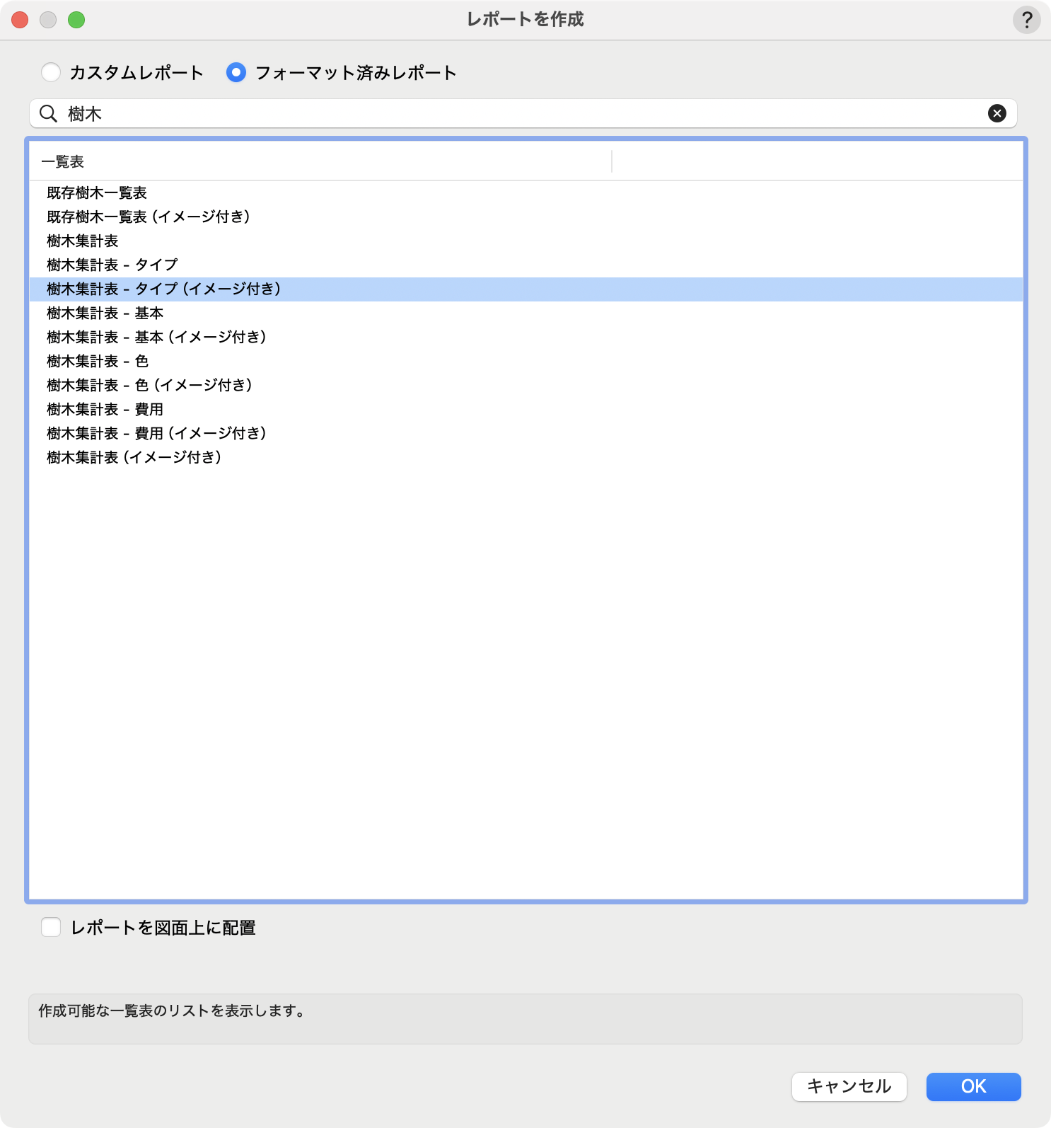Viewport: 1051px width, 1128px height.
Task: Enable レポートを図面上に配置 checkbox
Action: click(x=51, y=927)
